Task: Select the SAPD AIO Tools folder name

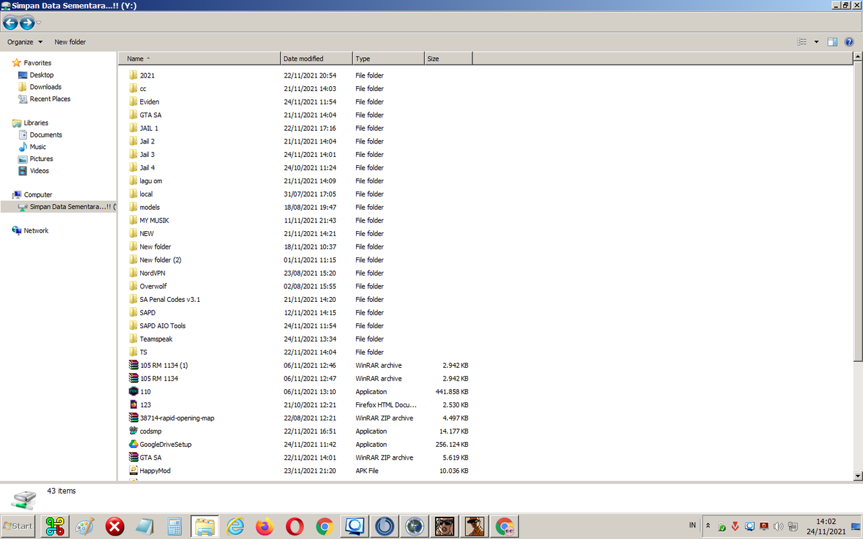Action: (x=162, y=326)
